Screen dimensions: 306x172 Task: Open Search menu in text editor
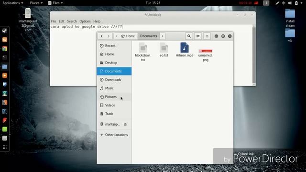[72, 21]
